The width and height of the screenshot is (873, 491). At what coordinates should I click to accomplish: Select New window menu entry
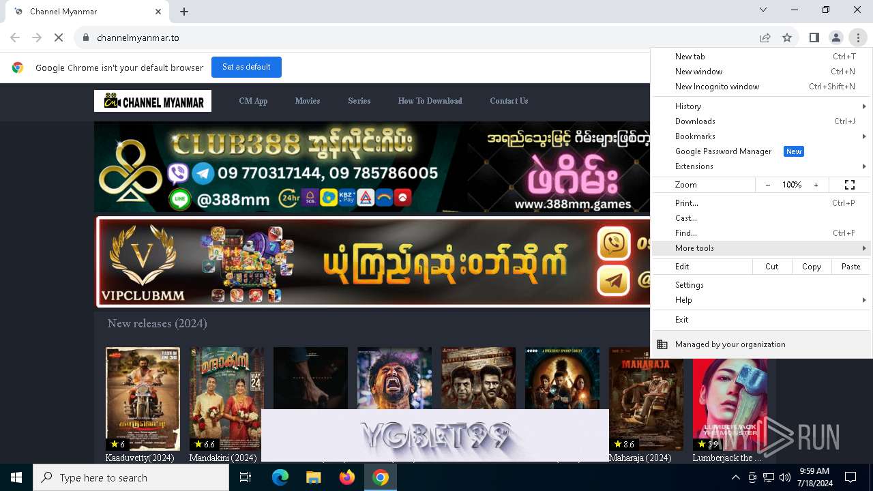(762, 72)
